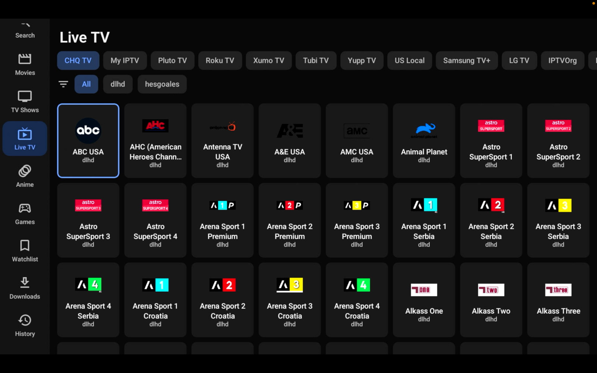Open the Arena Sport 4 Serbia channel
This screenshot has height=373, width=597.
coord(88,300)
